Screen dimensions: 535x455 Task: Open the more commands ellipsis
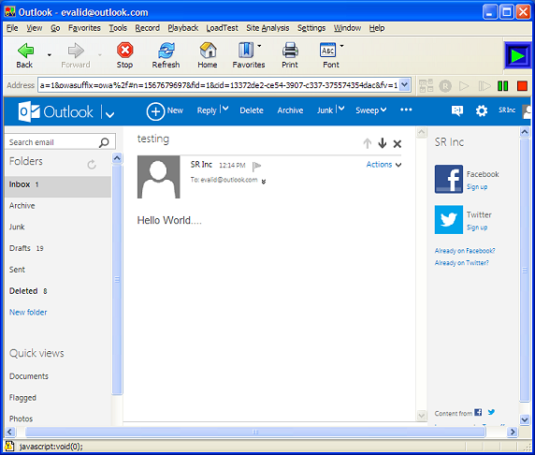pos(406,110)
